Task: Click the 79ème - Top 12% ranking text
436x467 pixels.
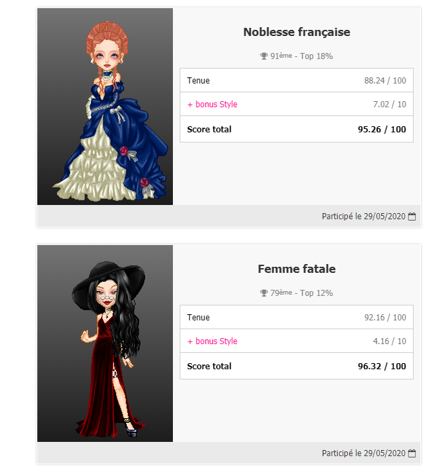Action: pyautogui.click(x=302, y=293)
